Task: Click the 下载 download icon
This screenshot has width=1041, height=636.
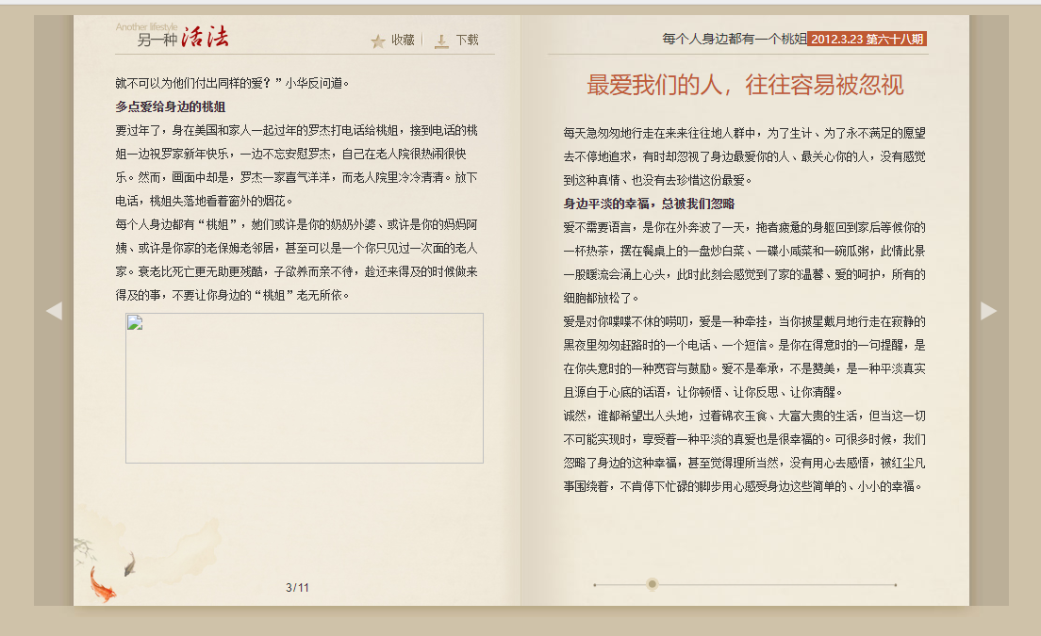Action: 439,40
